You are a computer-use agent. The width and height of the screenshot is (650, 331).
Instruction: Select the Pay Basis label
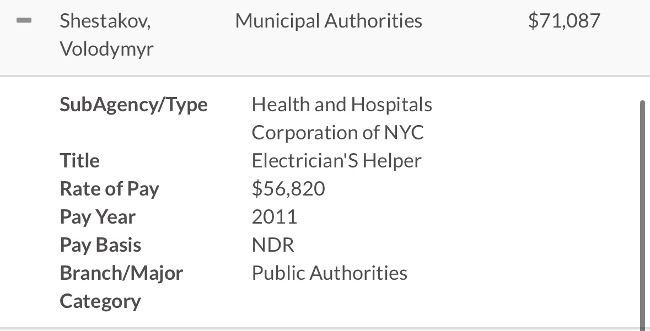coord(100,245)
